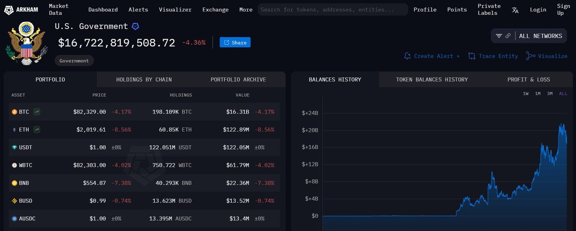Click the Visualize graph node icon
576x231 pixels.
pos(530,56)
